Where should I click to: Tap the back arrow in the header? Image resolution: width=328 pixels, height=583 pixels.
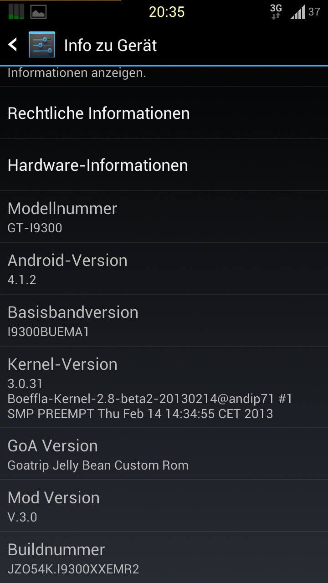click(13, 45)
